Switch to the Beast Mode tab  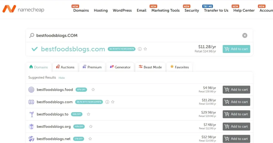point(150,67)
